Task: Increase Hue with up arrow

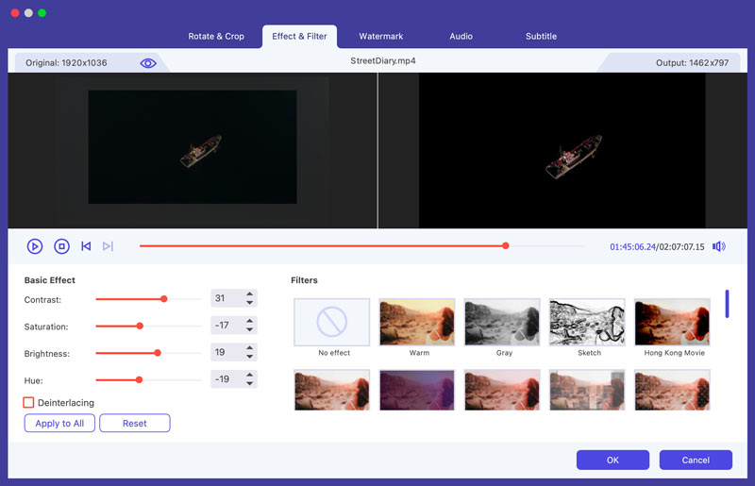Action: point(249,375)
